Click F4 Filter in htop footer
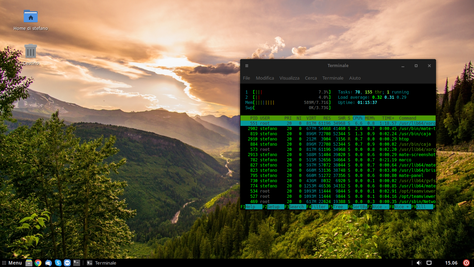The height and width of the screenshot is (267, 474). [x=317, y=207]
